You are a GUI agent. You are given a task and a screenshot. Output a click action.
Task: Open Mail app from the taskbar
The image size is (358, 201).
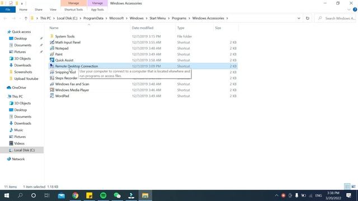(62, 195)
